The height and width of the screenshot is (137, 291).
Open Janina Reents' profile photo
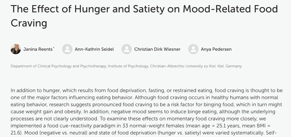[x=16, y=49]
